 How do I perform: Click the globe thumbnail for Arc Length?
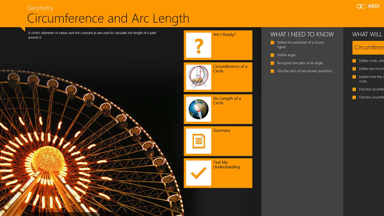pyautogui.click(x=198, y=109)
